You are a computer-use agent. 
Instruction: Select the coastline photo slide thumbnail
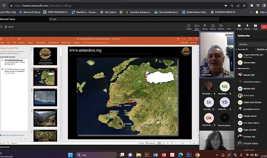45,97
